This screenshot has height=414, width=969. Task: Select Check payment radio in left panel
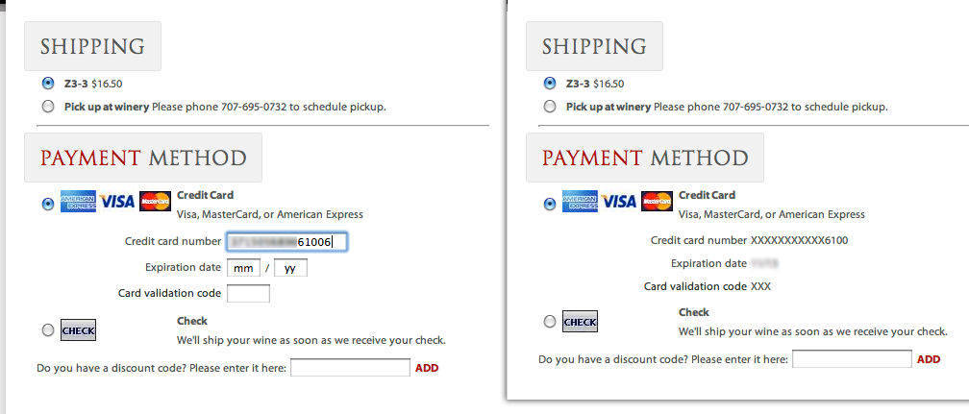coord(48,330)
